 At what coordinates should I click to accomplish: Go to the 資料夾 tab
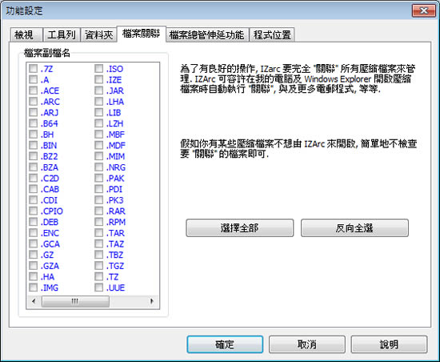[98, 34]
